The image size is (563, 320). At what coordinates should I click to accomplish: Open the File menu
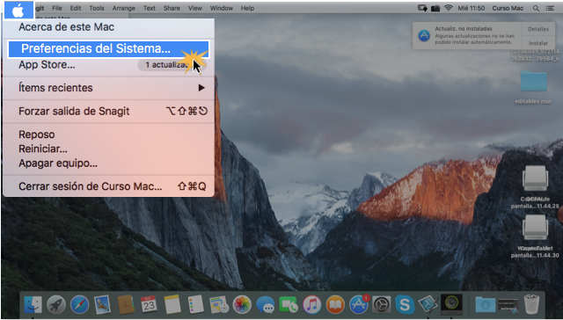point(56,8)
